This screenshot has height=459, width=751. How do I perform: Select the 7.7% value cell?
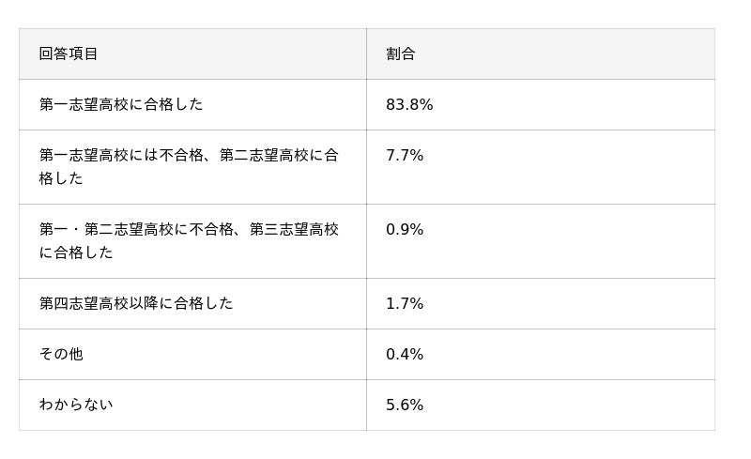tap(405, 156)
